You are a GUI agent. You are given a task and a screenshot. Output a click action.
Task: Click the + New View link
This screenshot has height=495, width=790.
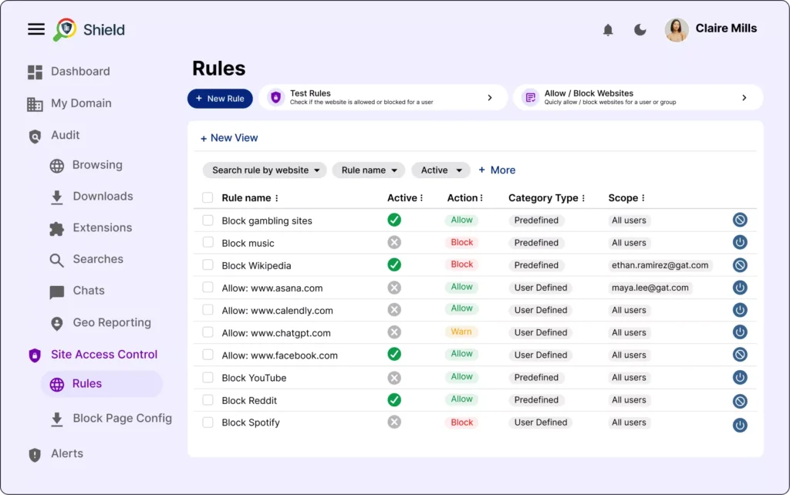[229, 138]
